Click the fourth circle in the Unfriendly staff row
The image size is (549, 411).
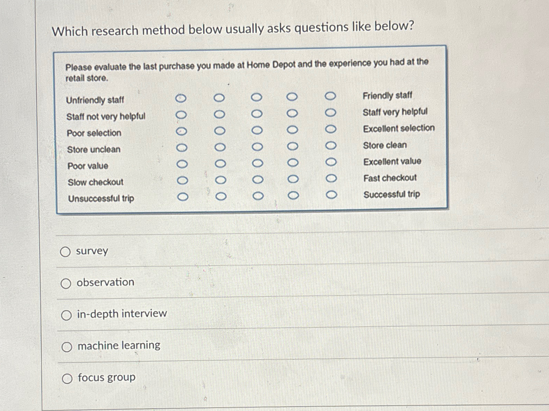click(292, 97)
